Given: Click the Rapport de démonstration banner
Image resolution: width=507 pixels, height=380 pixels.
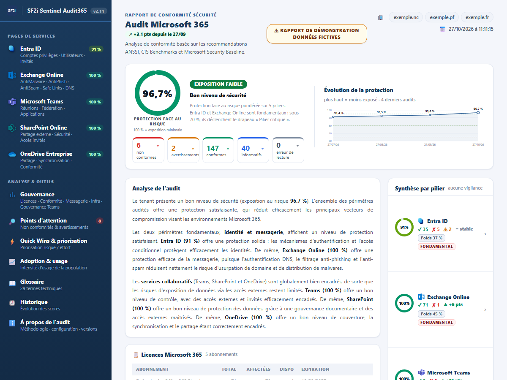Looking at the screenshot, I should (x=316, y=34).
